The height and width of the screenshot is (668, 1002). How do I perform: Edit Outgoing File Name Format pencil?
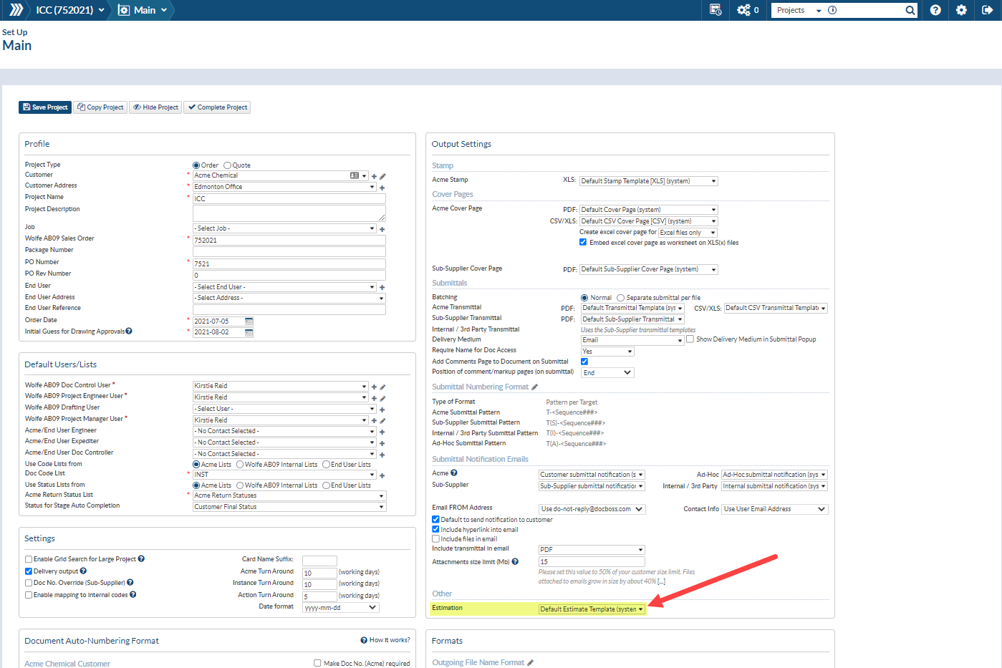530,662
